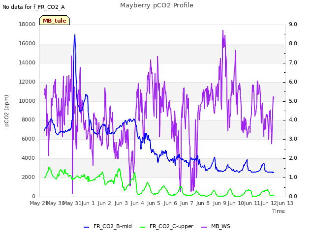Viewport: 315px width, 236px height.
Task: Click the Jun 5 date tick label
Action: pyautogui.click(x=154, y=203)
